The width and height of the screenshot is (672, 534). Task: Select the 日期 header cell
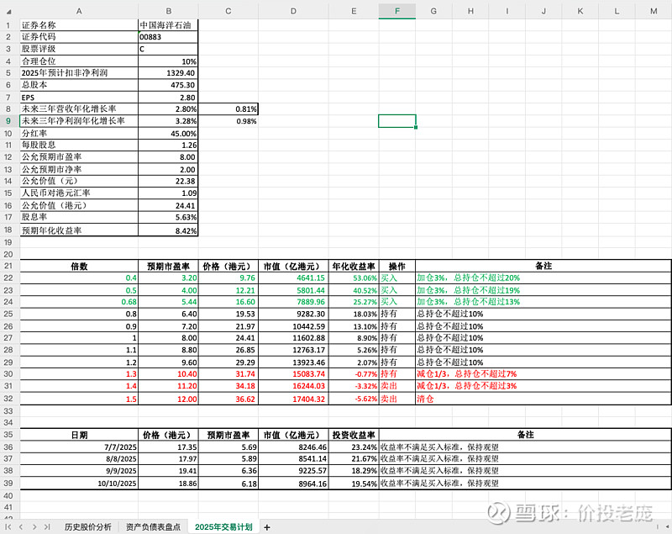point(79,435)
